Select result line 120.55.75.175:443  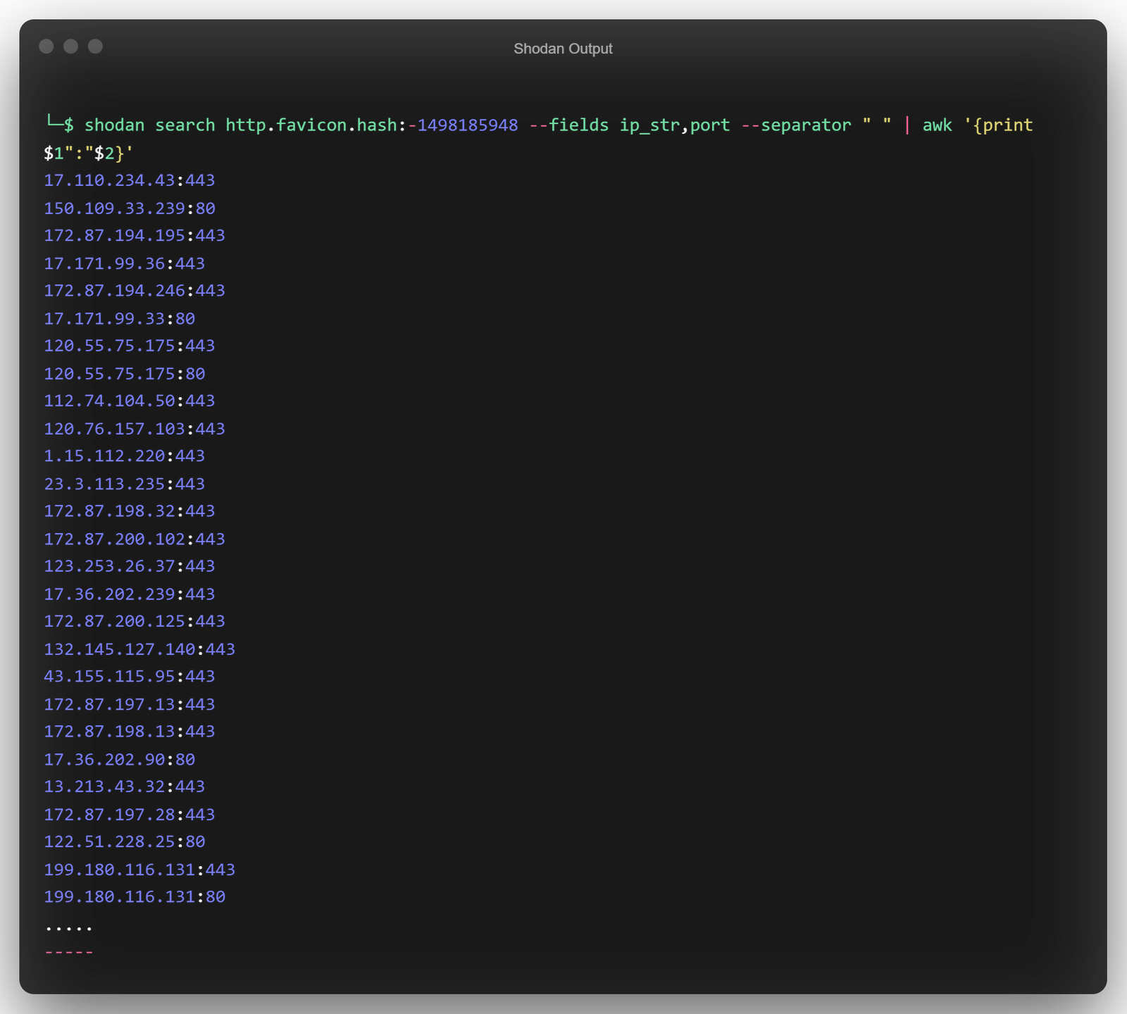(x=130, y=346)
